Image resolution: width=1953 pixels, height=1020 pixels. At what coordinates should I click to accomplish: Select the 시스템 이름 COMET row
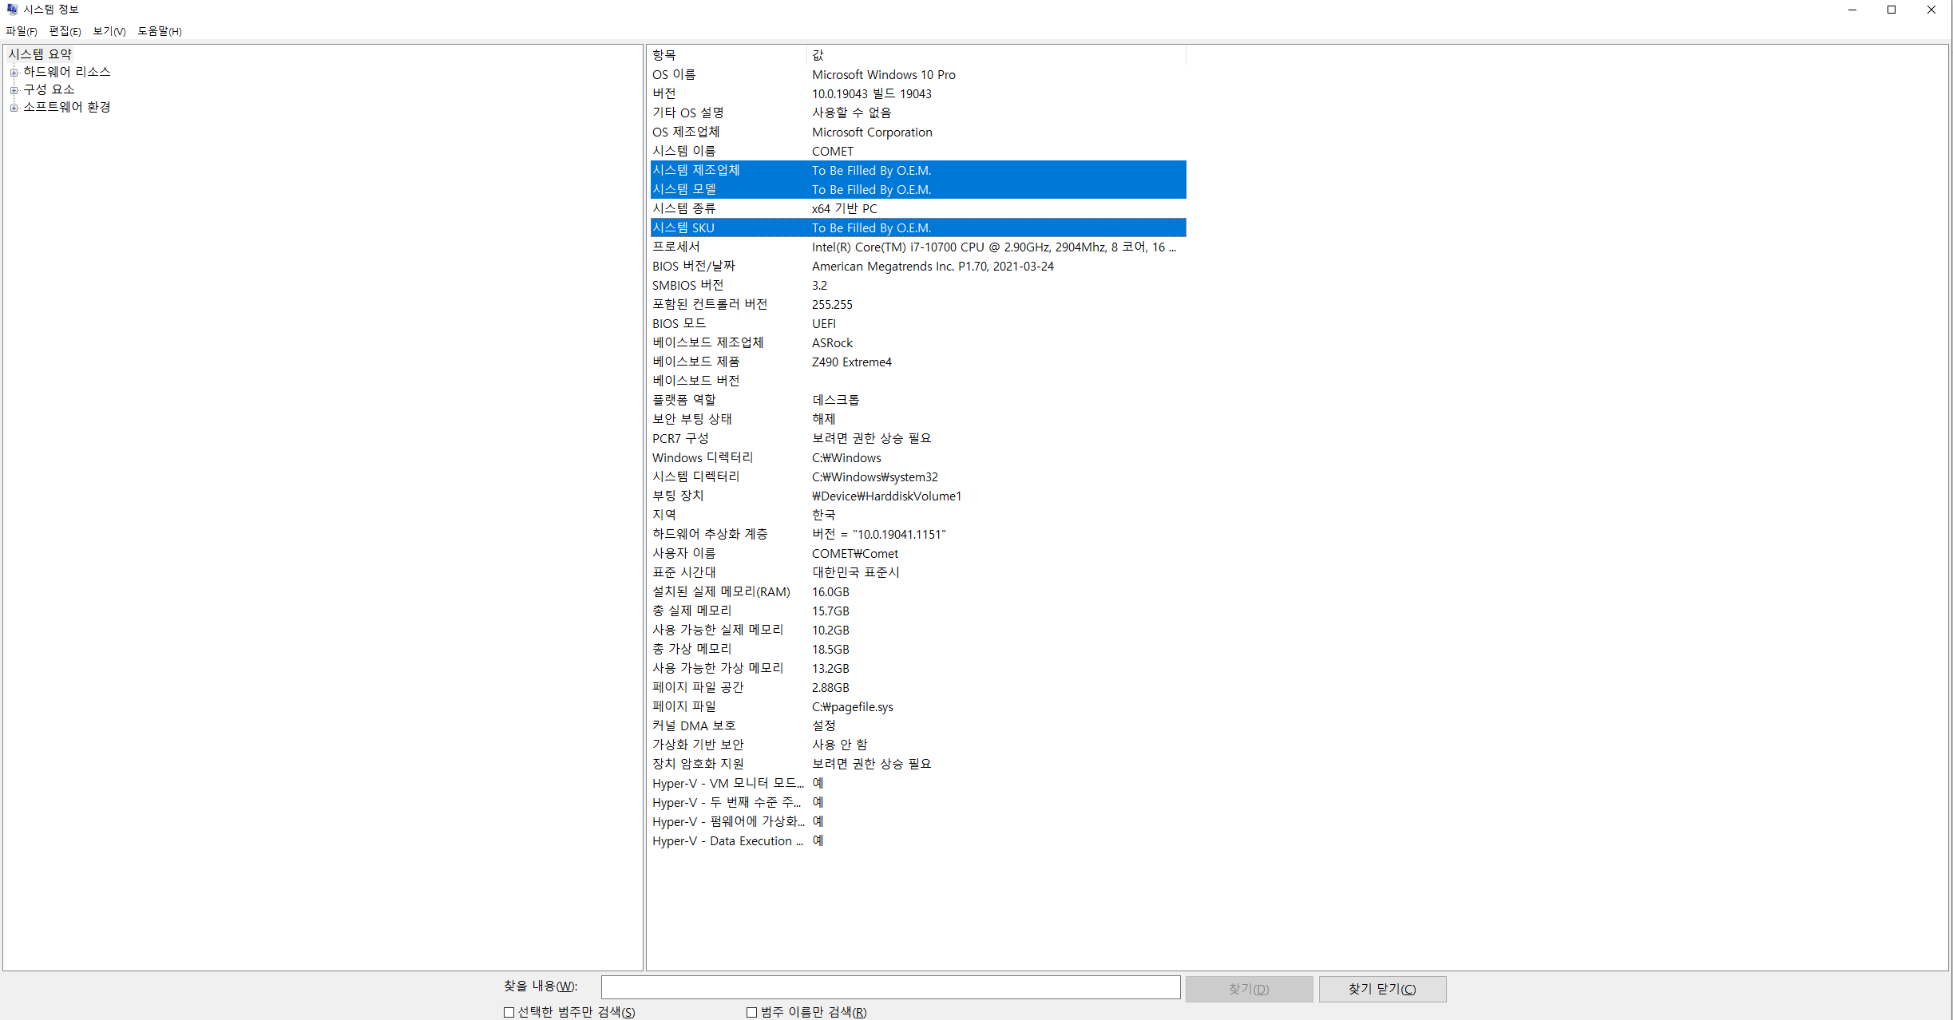[x=918, y=151]
